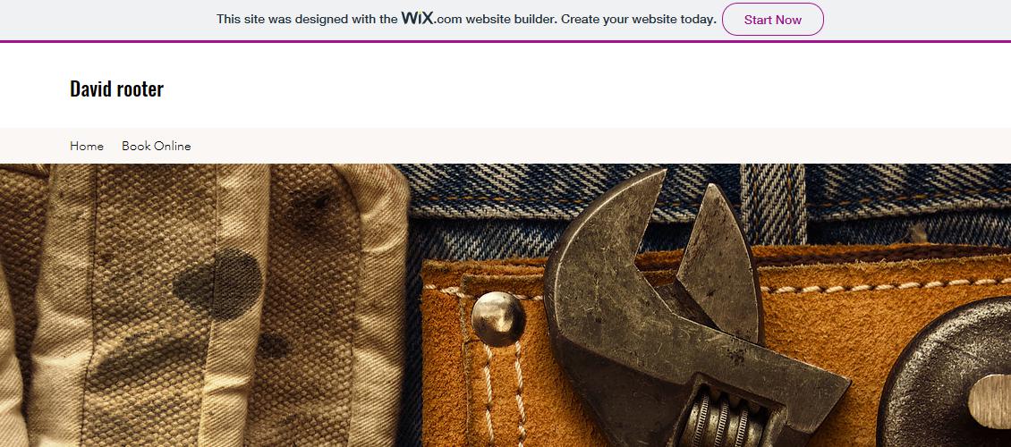Click the denim belt loop in the photo
The image size is (1011, 447).
(x=772, y=203)
